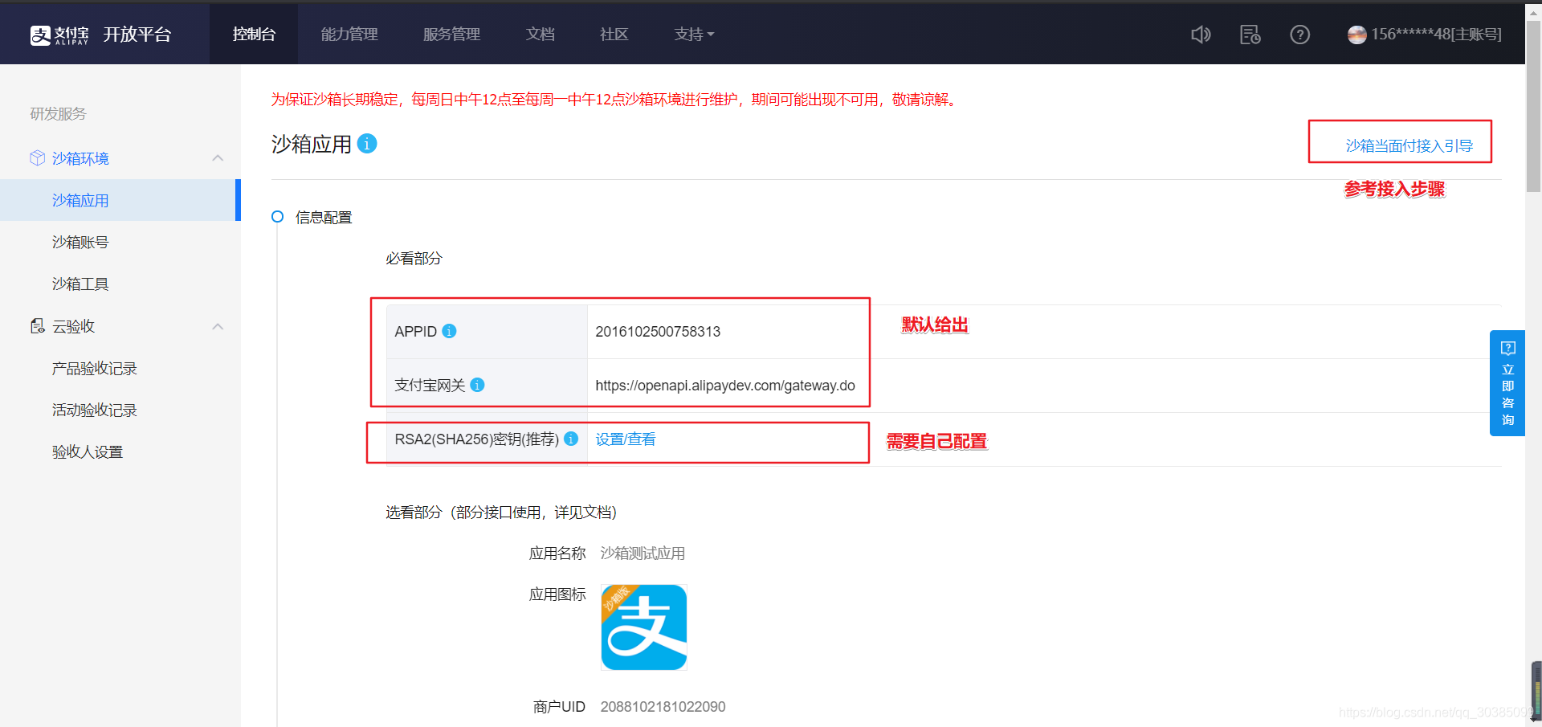
Task: Open the announcements speaker icon
Action: pyautogui.click(x=1200, y=35)
